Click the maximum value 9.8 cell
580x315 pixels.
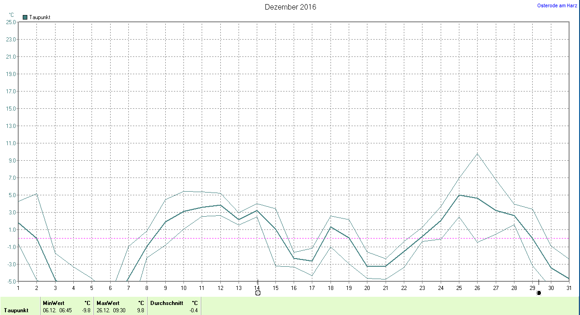pyautogui.click(x=141, y=310)
